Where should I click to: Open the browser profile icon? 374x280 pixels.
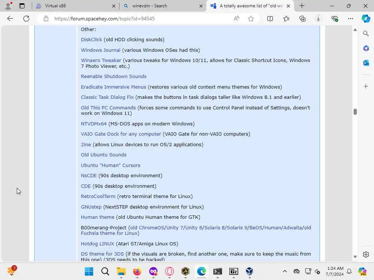click(9, 6)
